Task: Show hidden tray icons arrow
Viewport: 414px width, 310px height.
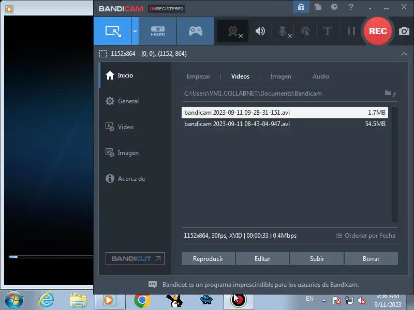Action: [x=324, y=300]
